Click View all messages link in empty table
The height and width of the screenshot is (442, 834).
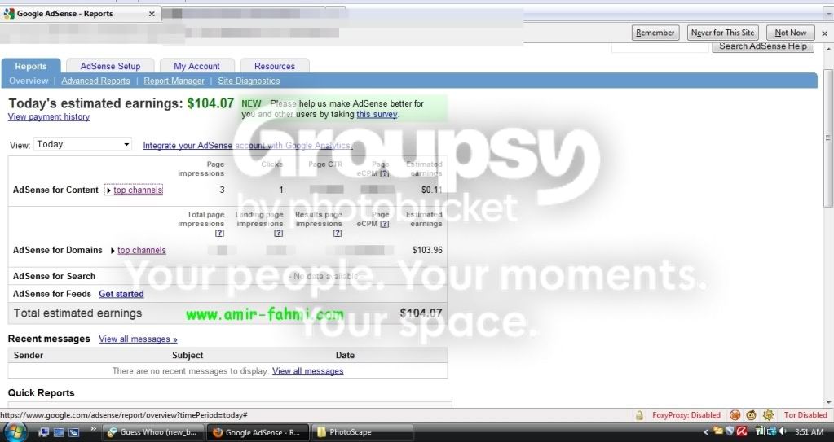click(x=308, y=371)
